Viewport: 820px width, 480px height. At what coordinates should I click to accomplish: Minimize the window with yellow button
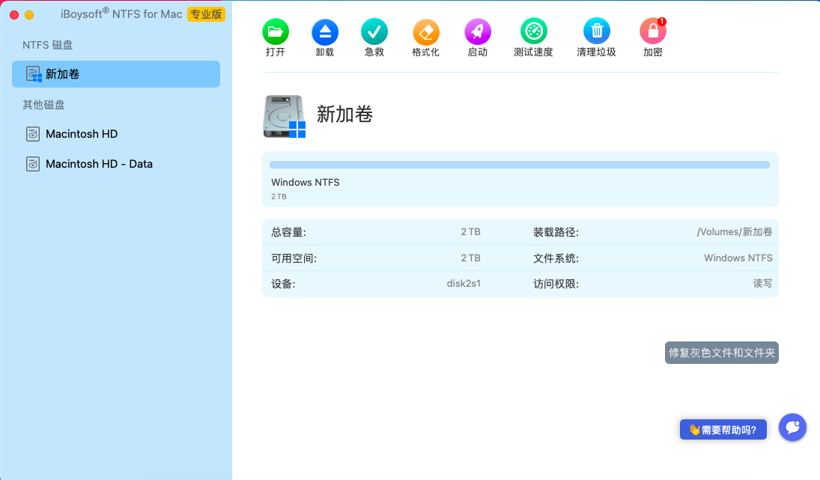29,15
